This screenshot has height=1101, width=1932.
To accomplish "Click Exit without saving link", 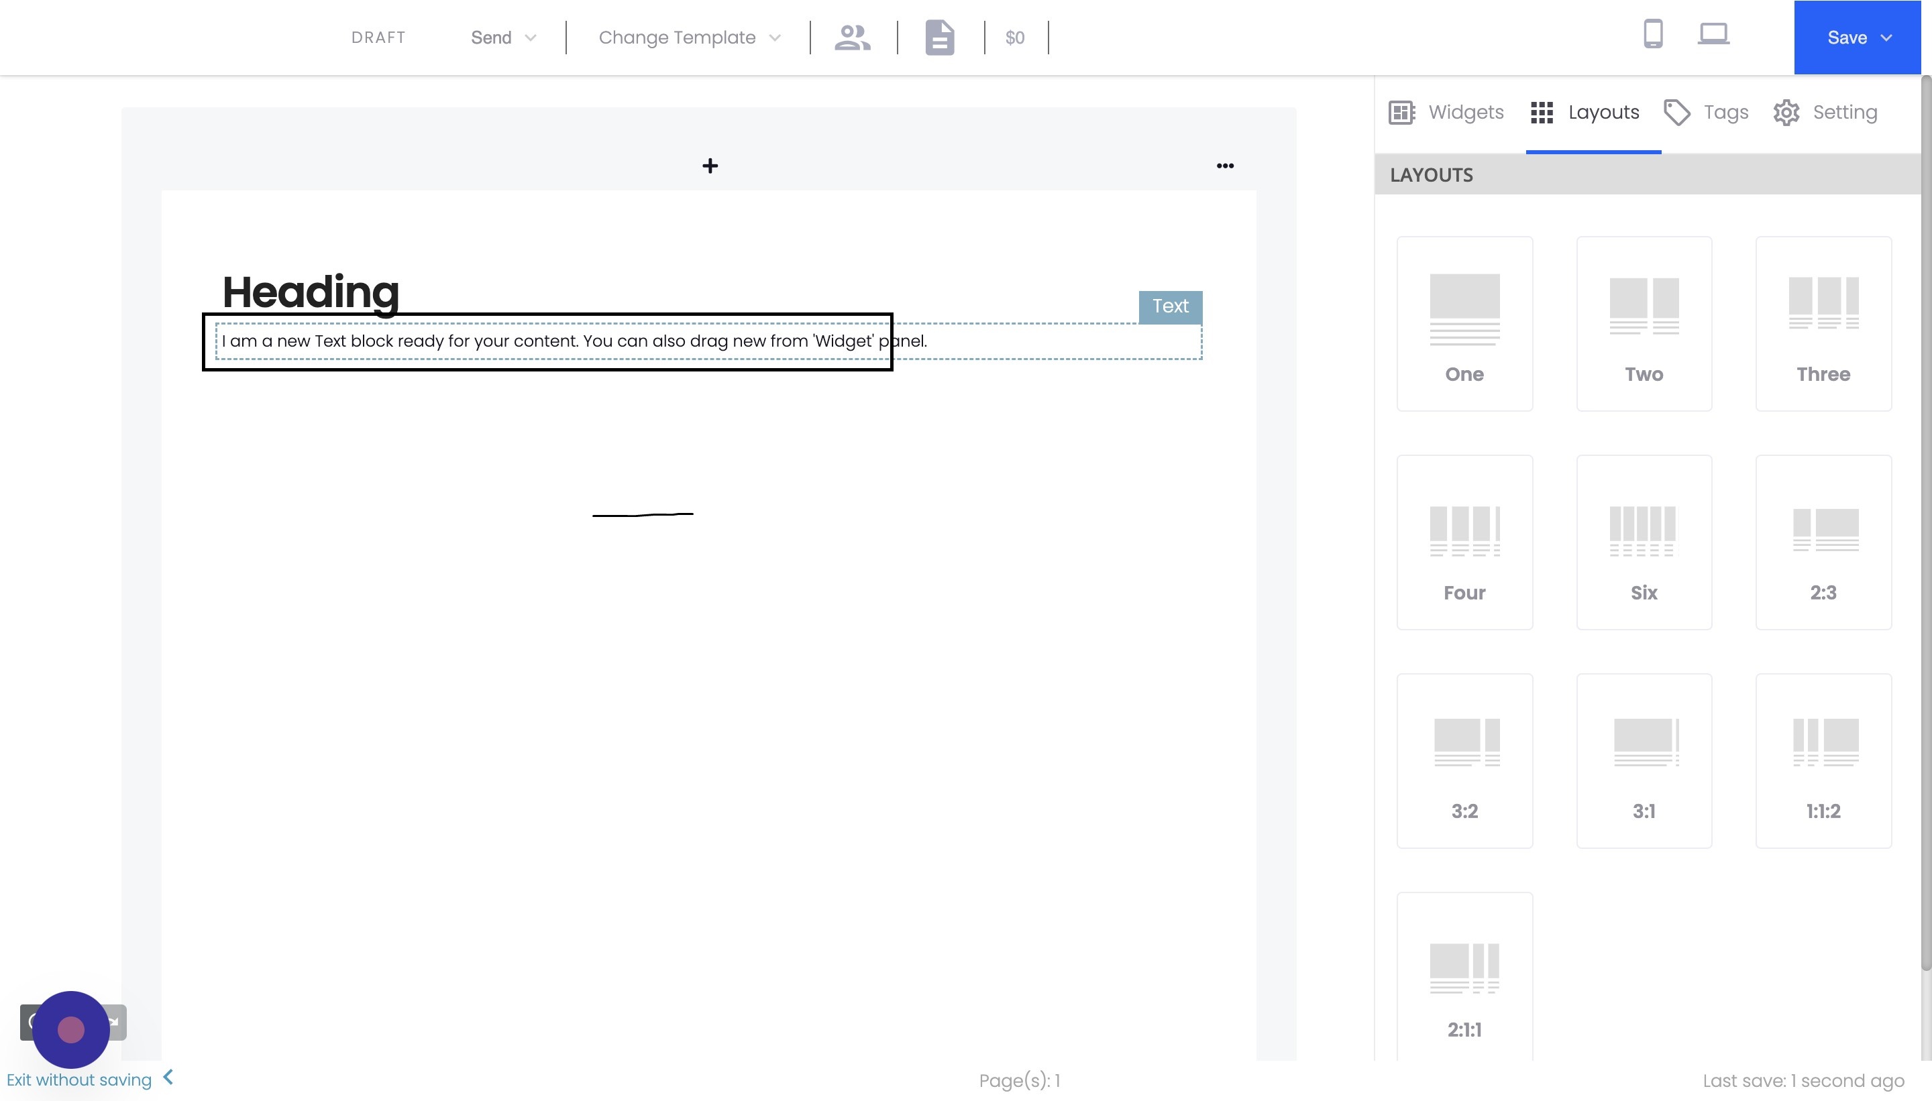I will click(x=79, y=1080).
